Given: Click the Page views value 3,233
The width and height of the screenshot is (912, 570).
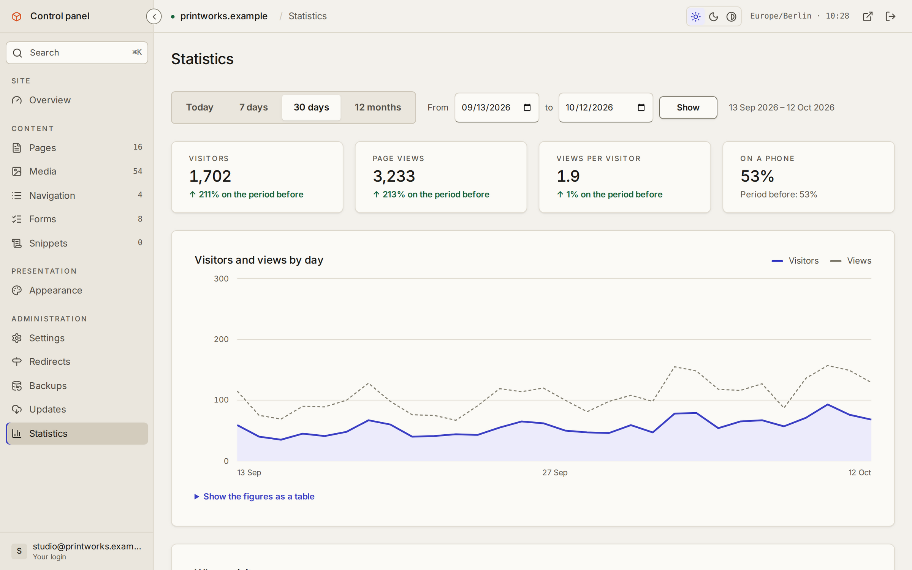Looking at the screenshot, I should [394, 176].
